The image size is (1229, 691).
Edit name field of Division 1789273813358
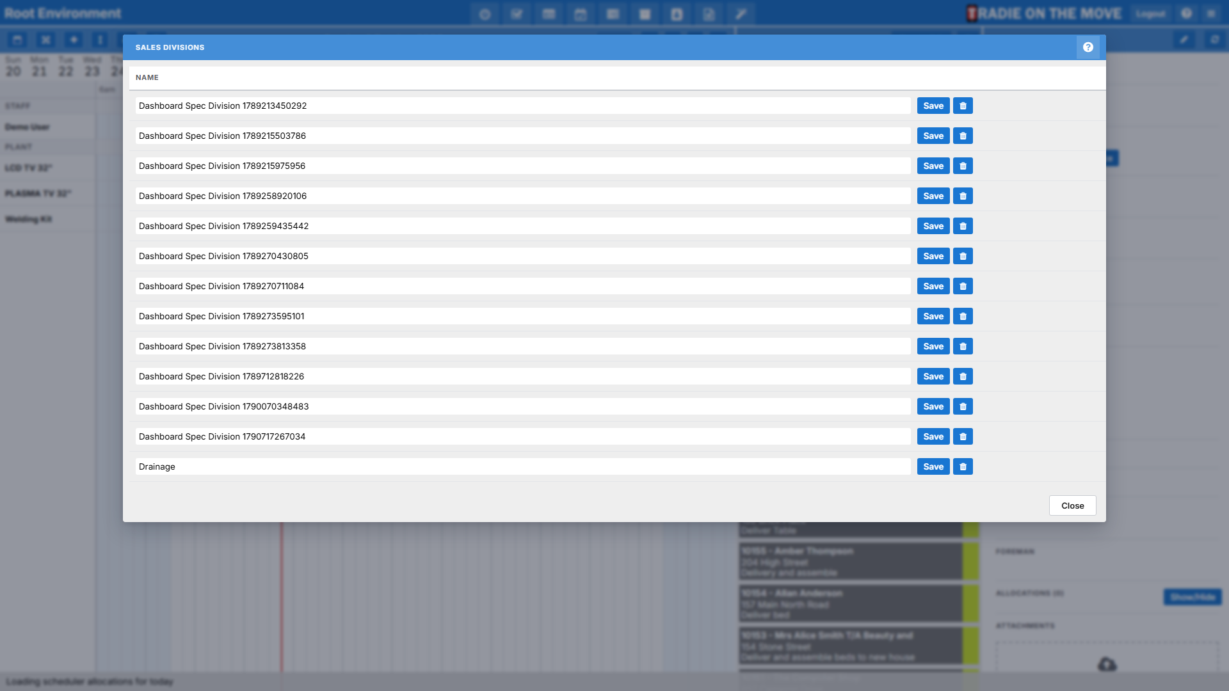[x=523, y=346]
